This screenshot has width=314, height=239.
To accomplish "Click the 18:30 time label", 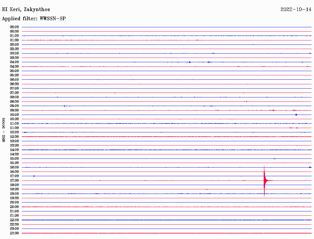I will [x=14, y=189].
